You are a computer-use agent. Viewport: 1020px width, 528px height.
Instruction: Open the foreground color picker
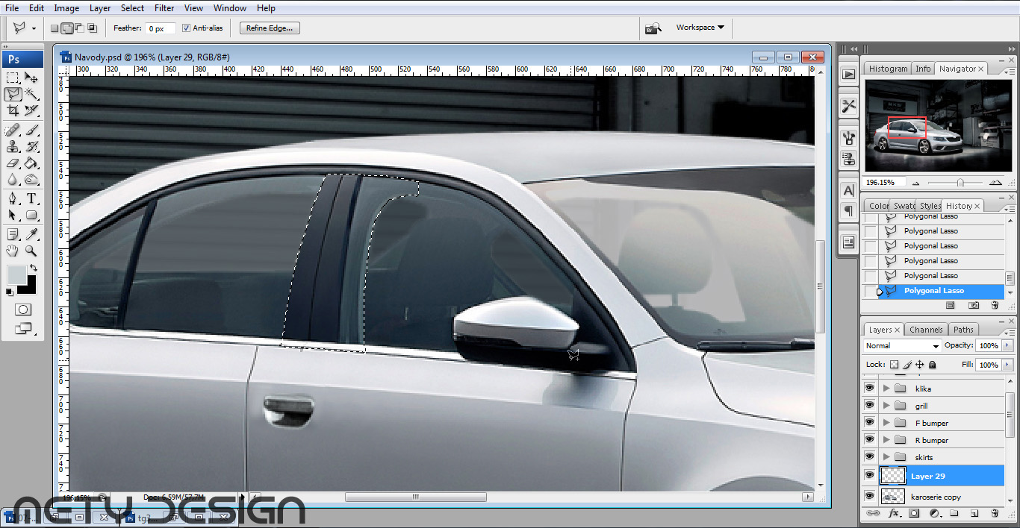click(16, 274)
